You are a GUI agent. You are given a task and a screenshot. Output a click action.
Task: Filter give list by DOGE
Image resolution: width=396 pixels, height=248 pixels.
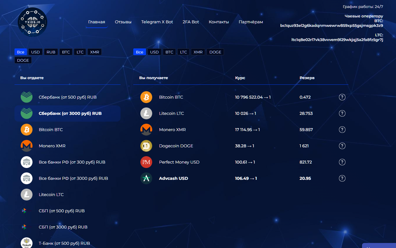(x=23, y=60)
